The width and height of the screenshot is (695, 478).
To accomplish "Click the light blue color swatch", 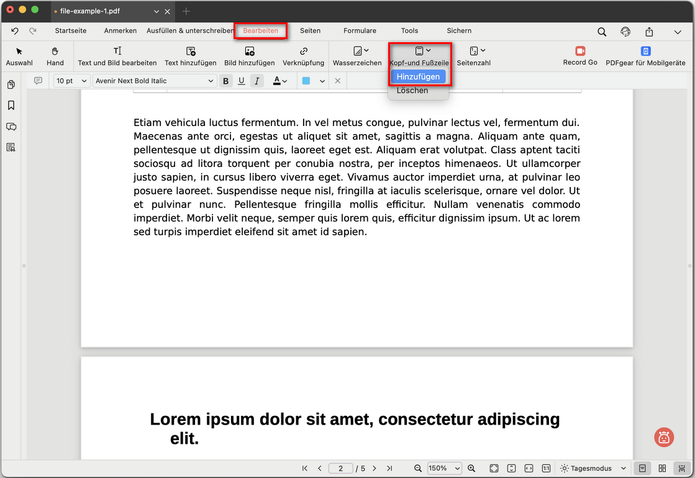I will [x=306, y=81].
